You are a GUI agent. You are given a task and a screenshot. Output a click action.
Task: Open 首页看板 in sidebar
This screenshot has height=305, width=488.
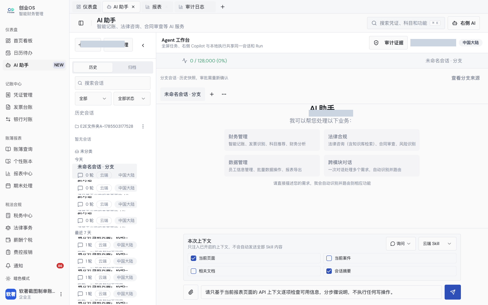pyautogui.click(x=35, y=41)
